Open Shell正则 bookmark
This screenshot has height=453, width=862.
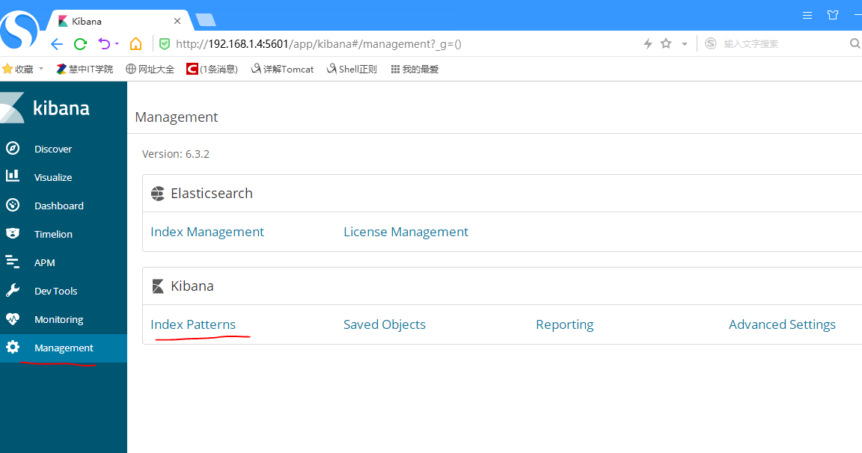point(351,70)
